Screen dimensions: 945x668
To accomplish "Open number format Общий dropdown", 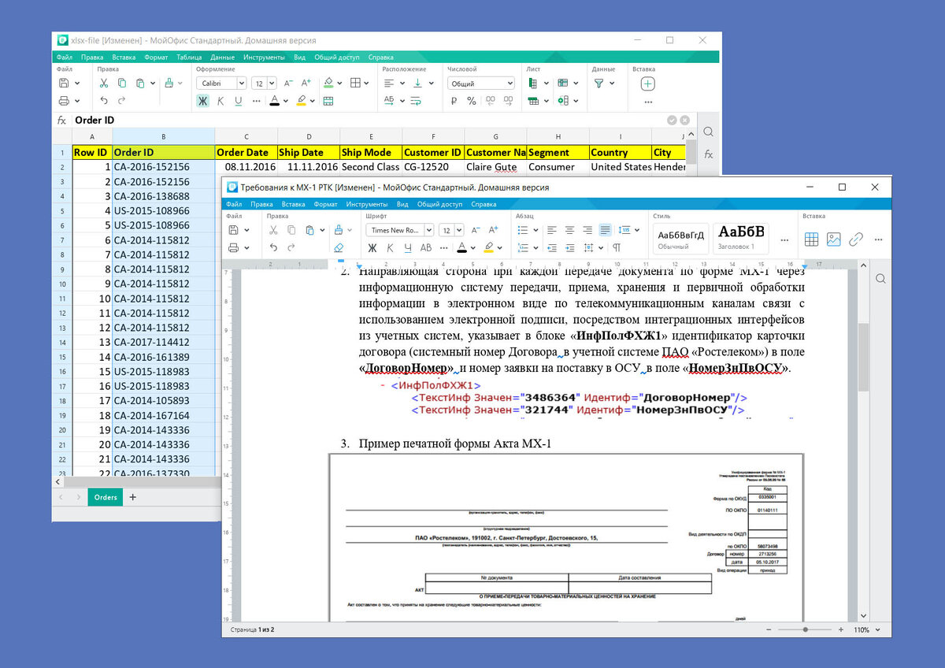I will (481, 83).
